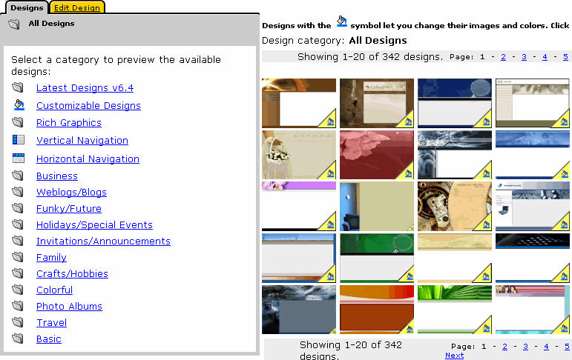Open Weblogs/Blogs category
This screenshot has height=360, width=572.
(71, 193)
